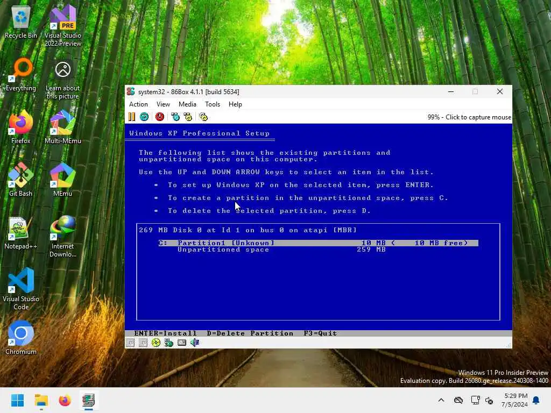Image resolution: width=551 pixels, height=413 pixels.
Task: Open the Media menu
Action: pos(187,104)
